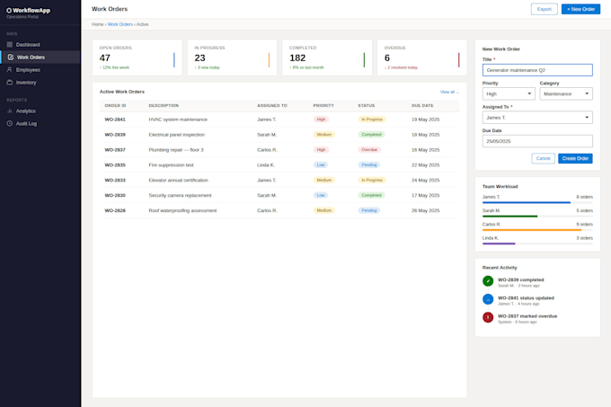Image resolution: width=611 pixels, height=407 pixels.
Task: Click red alert icon for WO-2837 overdue
Action: 488,317
